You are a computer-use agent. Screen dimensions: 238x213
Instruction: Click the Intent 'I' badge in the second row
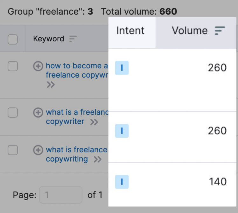[x=122, y=131]
